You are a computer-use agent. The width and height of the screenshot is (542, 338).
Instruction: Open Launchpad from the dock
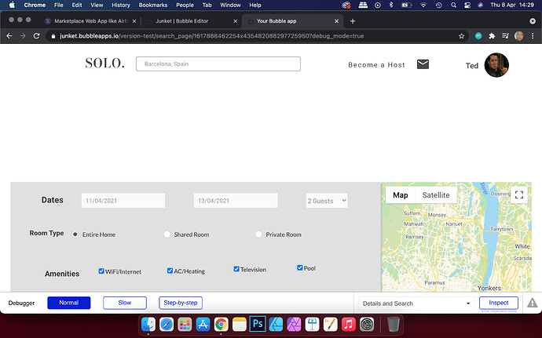tap(185, 324)
